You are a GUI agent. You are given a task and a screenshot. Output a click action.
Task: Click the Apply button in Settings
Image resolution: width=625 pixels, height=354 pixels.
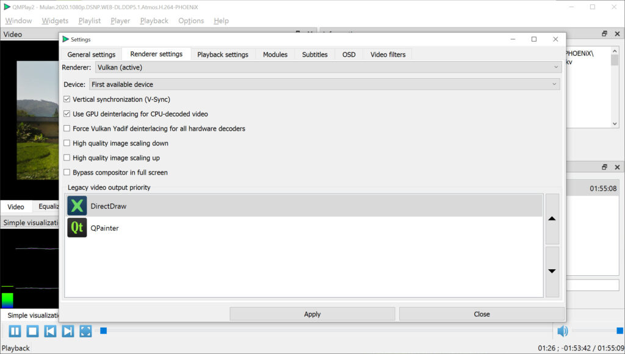pyautogui.click(x=312, y=314)
